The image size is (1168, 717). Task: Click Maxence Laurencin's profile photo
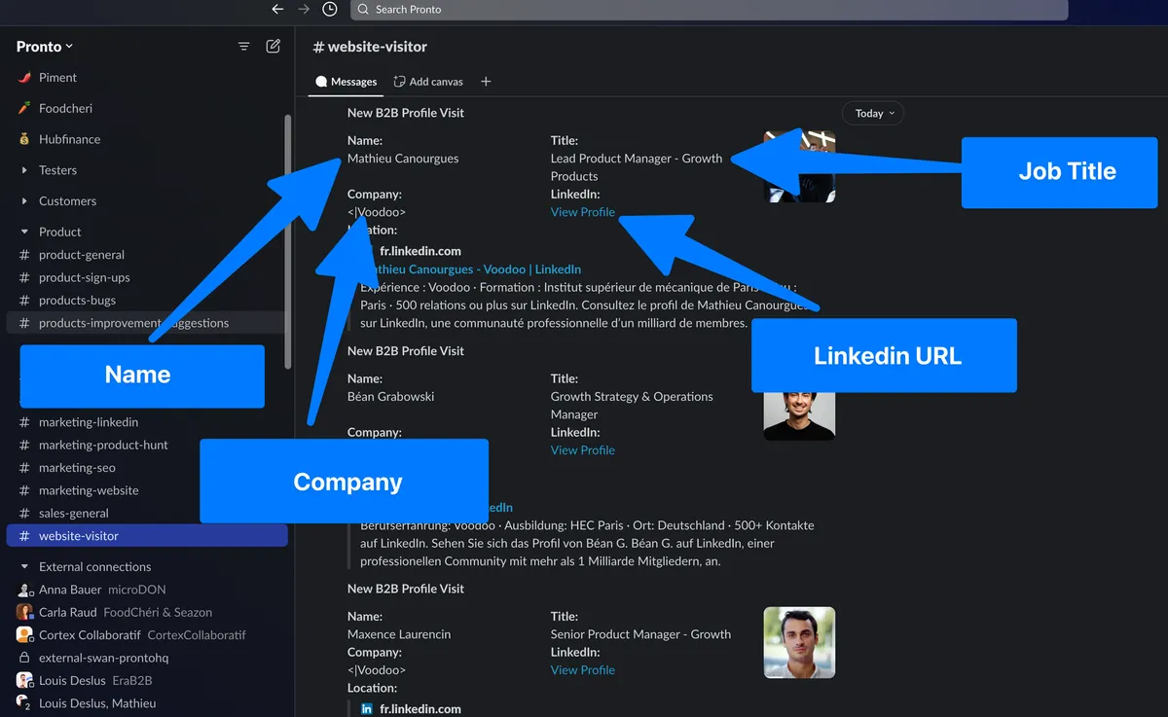click(799, 643)
